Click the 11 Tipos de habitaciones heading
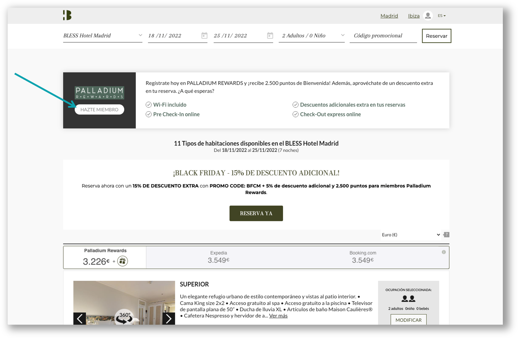Viewport: 518px width, 338px height. coord(256,143)
